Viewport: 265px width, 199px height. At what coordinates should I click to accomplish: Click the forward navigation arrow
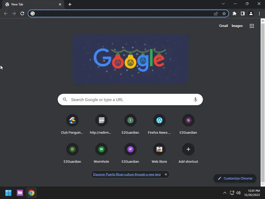click(x=14, y=13)
